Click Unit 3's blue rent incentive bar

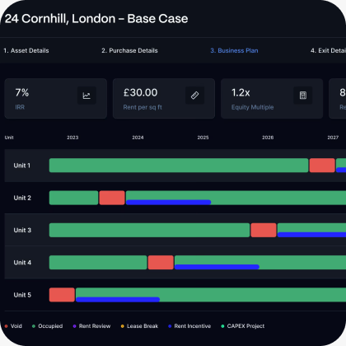point(311,235)
